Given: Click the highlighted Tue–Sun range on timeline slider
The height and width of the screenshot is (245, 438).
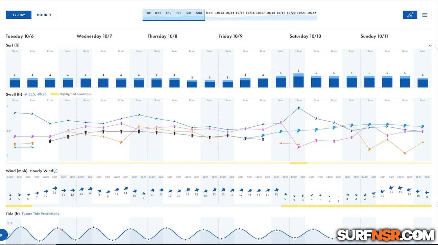Looking at the screenshot, I should point(173,16).
